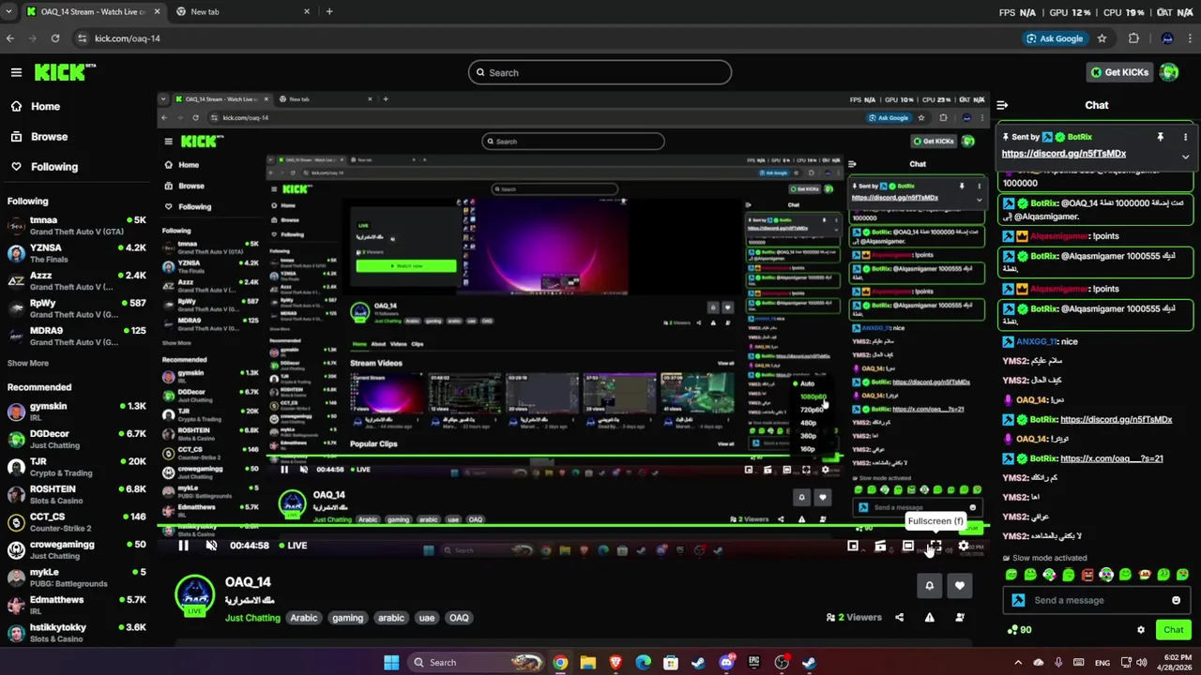
Task: Click the chat identity badge in message box
Action: [x=1019, y=601]
